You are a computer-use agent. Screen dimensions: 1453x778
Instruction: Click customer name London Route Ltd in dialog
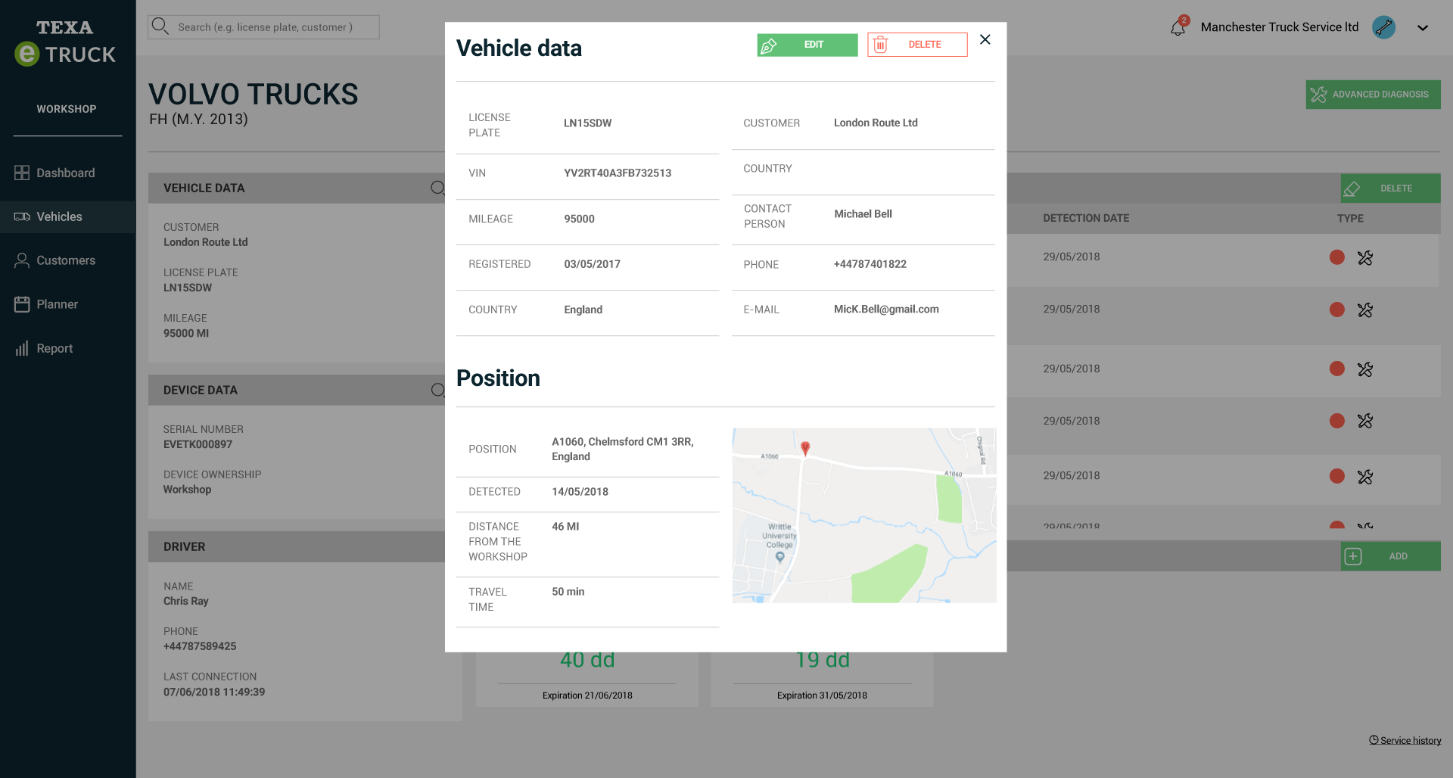(x=876, y=123)
